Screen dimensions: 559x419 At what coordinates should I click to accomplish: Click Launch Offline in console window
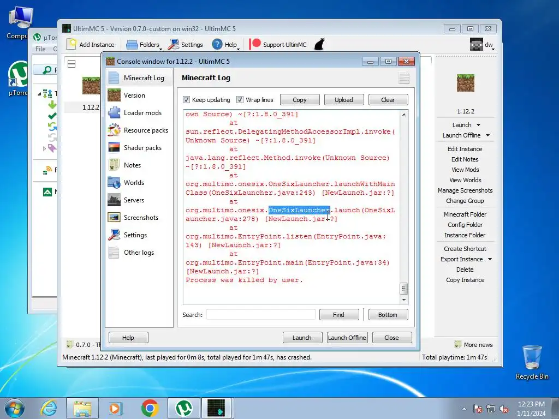(347, 337)
